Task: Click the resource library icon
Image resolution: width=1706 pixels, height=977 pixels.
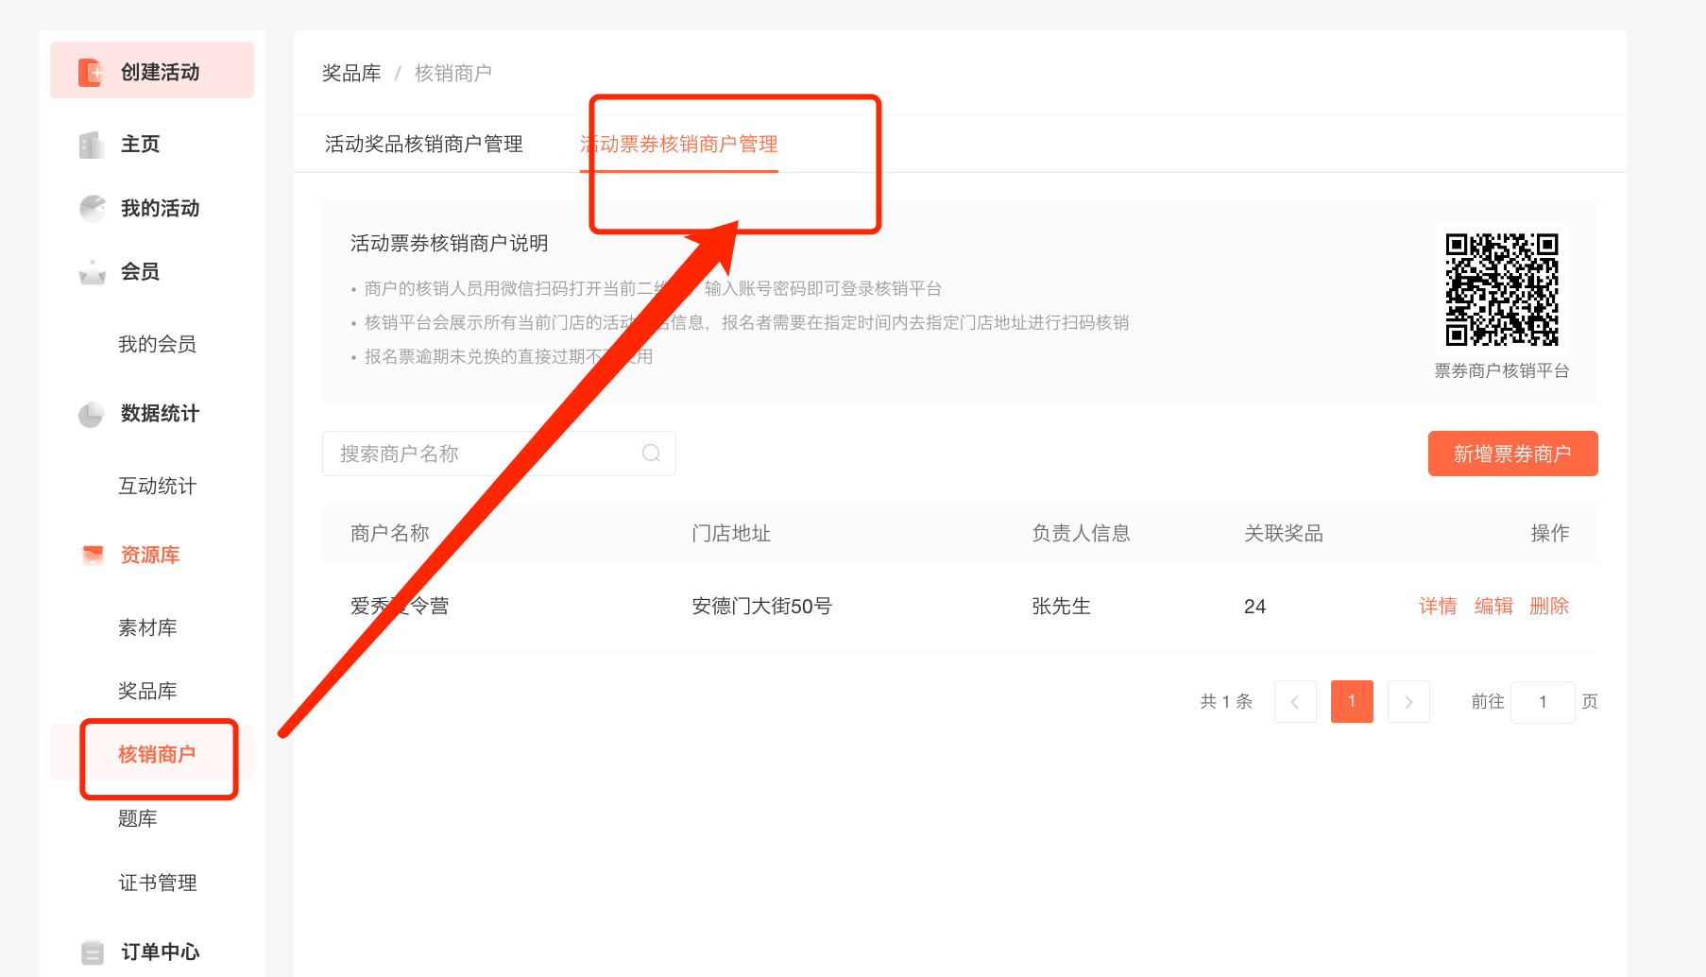Action: click(x=92, y=556)
